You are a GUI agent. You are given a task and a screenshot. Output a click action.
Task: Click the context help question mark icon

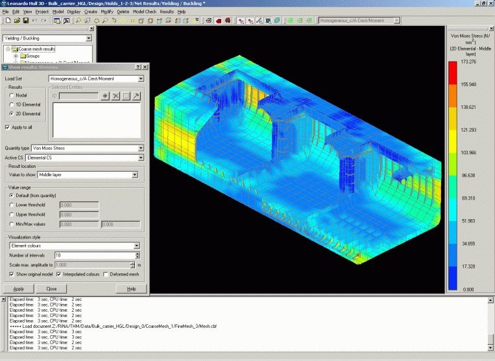(x=138, y=67)
